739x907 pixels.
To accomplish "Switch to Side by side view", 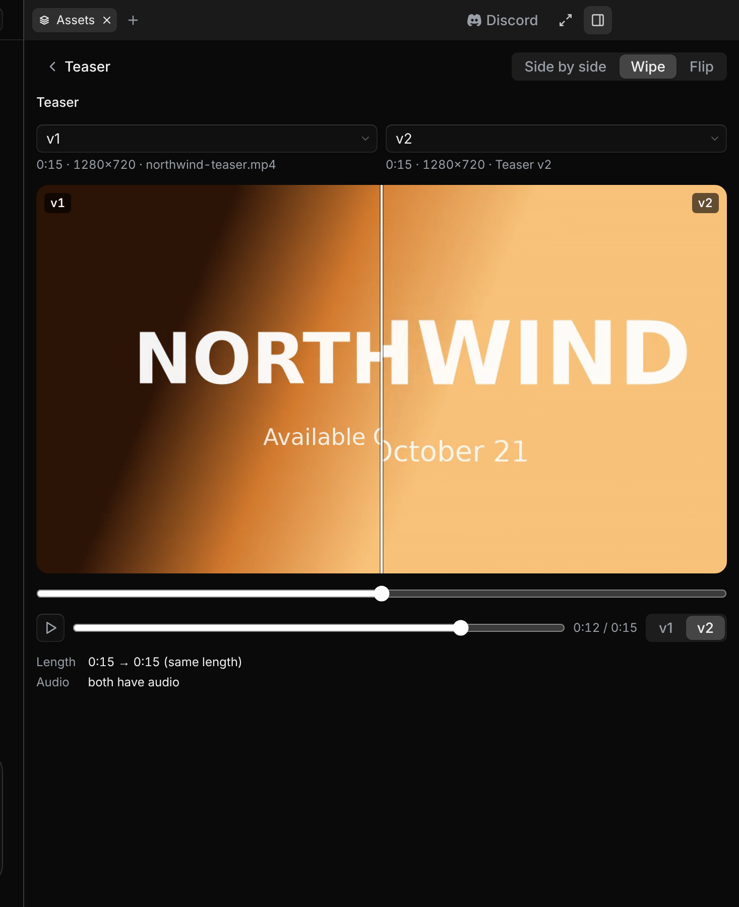I will (x=565, y=67).
